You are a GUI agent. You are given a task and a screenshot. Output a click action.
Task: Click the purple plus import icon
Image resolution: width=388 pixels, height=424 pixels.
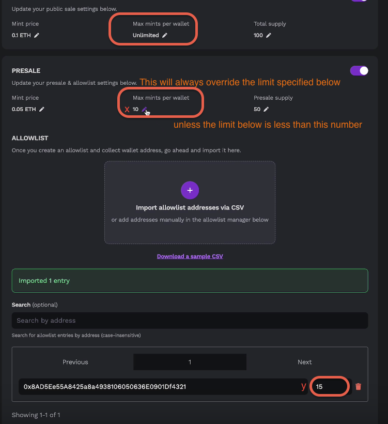point(190,190)
